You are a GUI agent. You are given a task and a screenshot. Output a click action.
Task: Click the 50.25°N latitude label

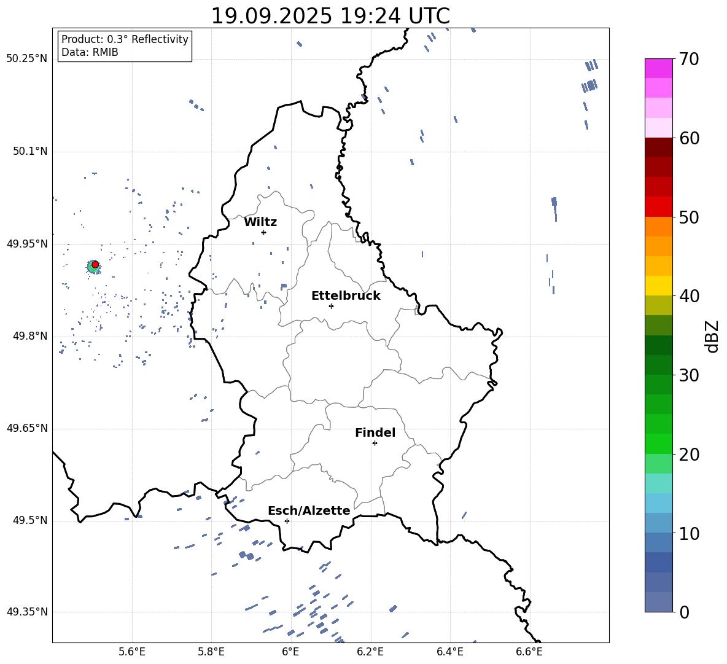pos(27,58)
